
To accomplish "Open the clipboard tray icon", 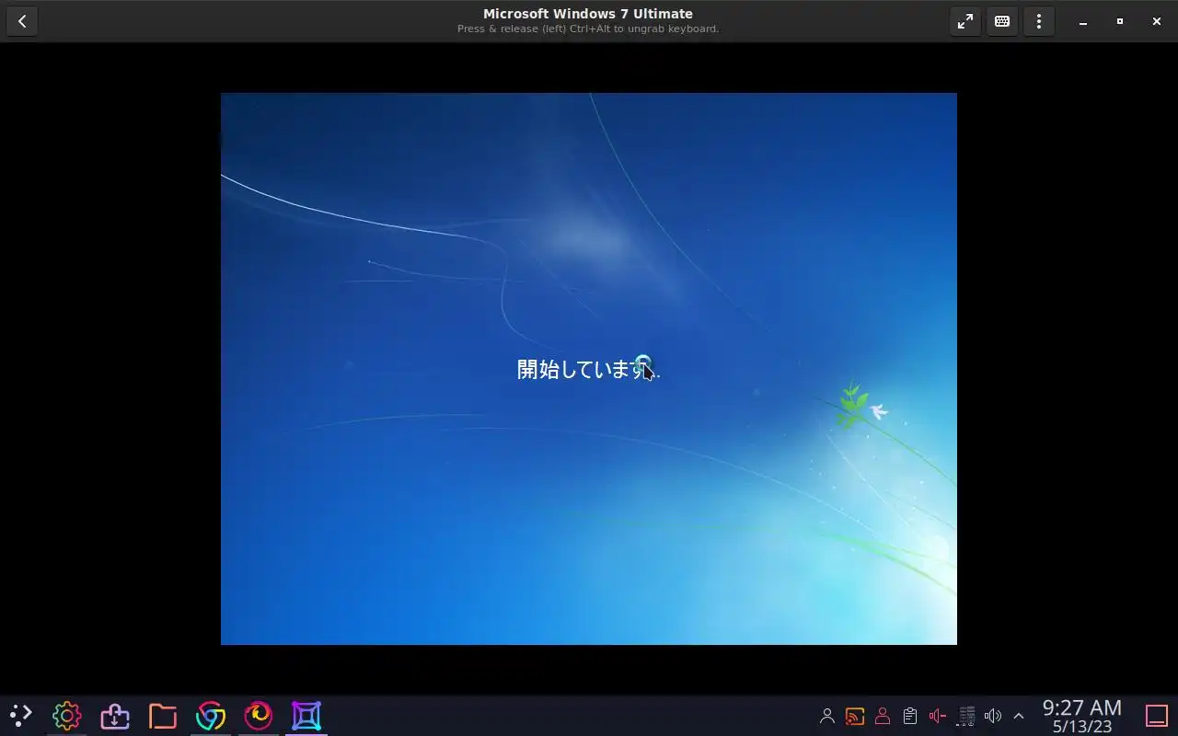I will pos(910,716).
